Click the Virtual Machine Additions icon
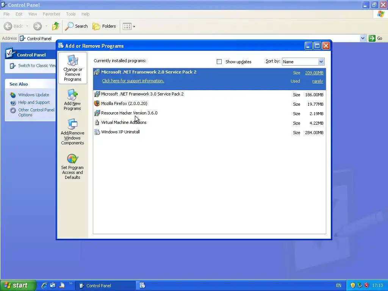 [x=97, y=122]
